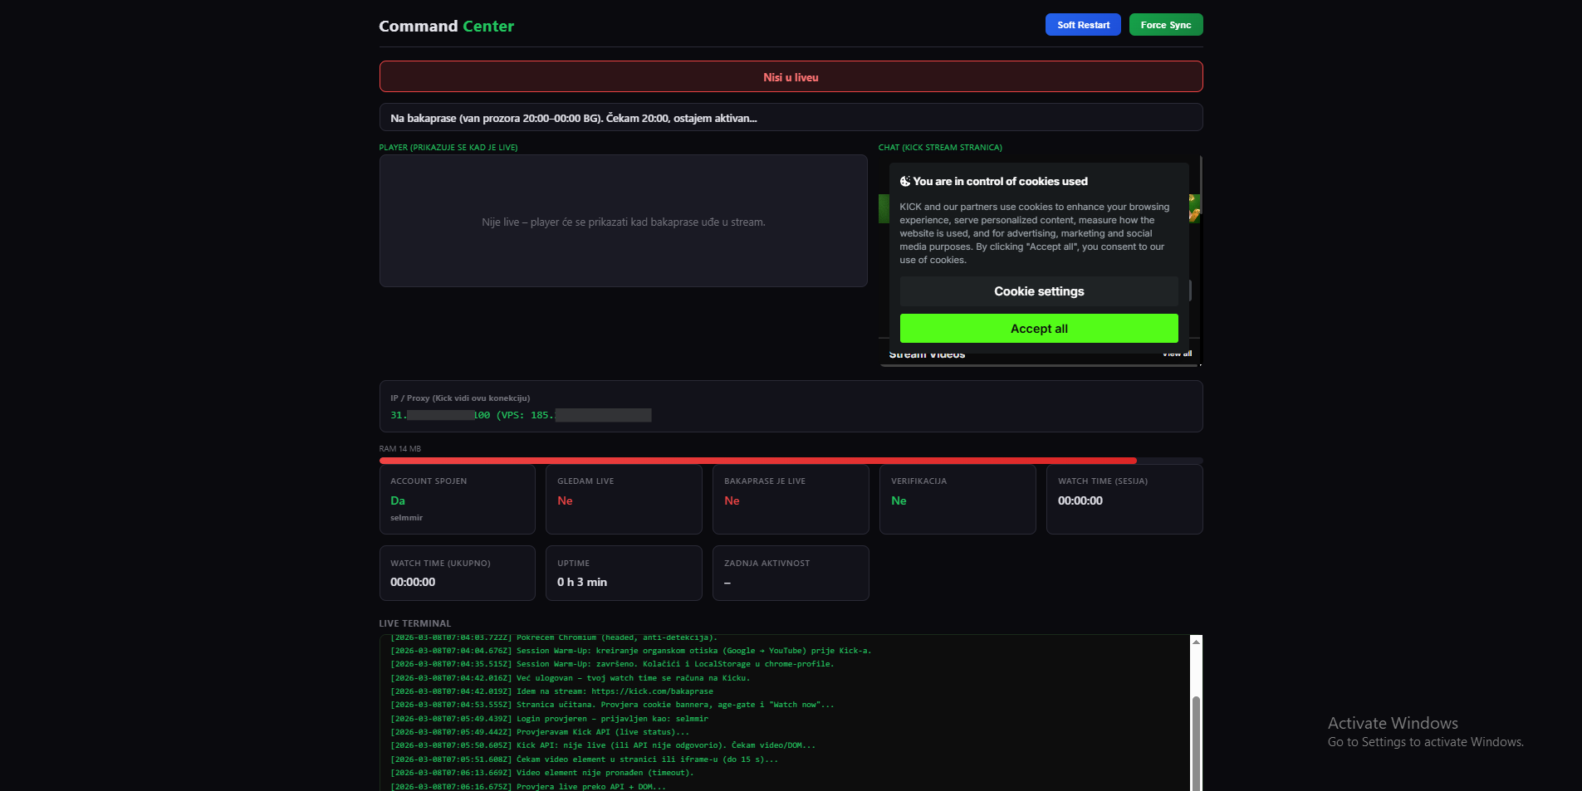This screenshot has height=791, width=1582.
Task: Open Cookie settings in the chat panel
Action: click(1038, 291)
